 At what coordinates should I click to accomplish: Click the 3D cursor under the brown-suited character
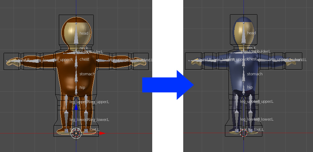click(x=76, y=133)
